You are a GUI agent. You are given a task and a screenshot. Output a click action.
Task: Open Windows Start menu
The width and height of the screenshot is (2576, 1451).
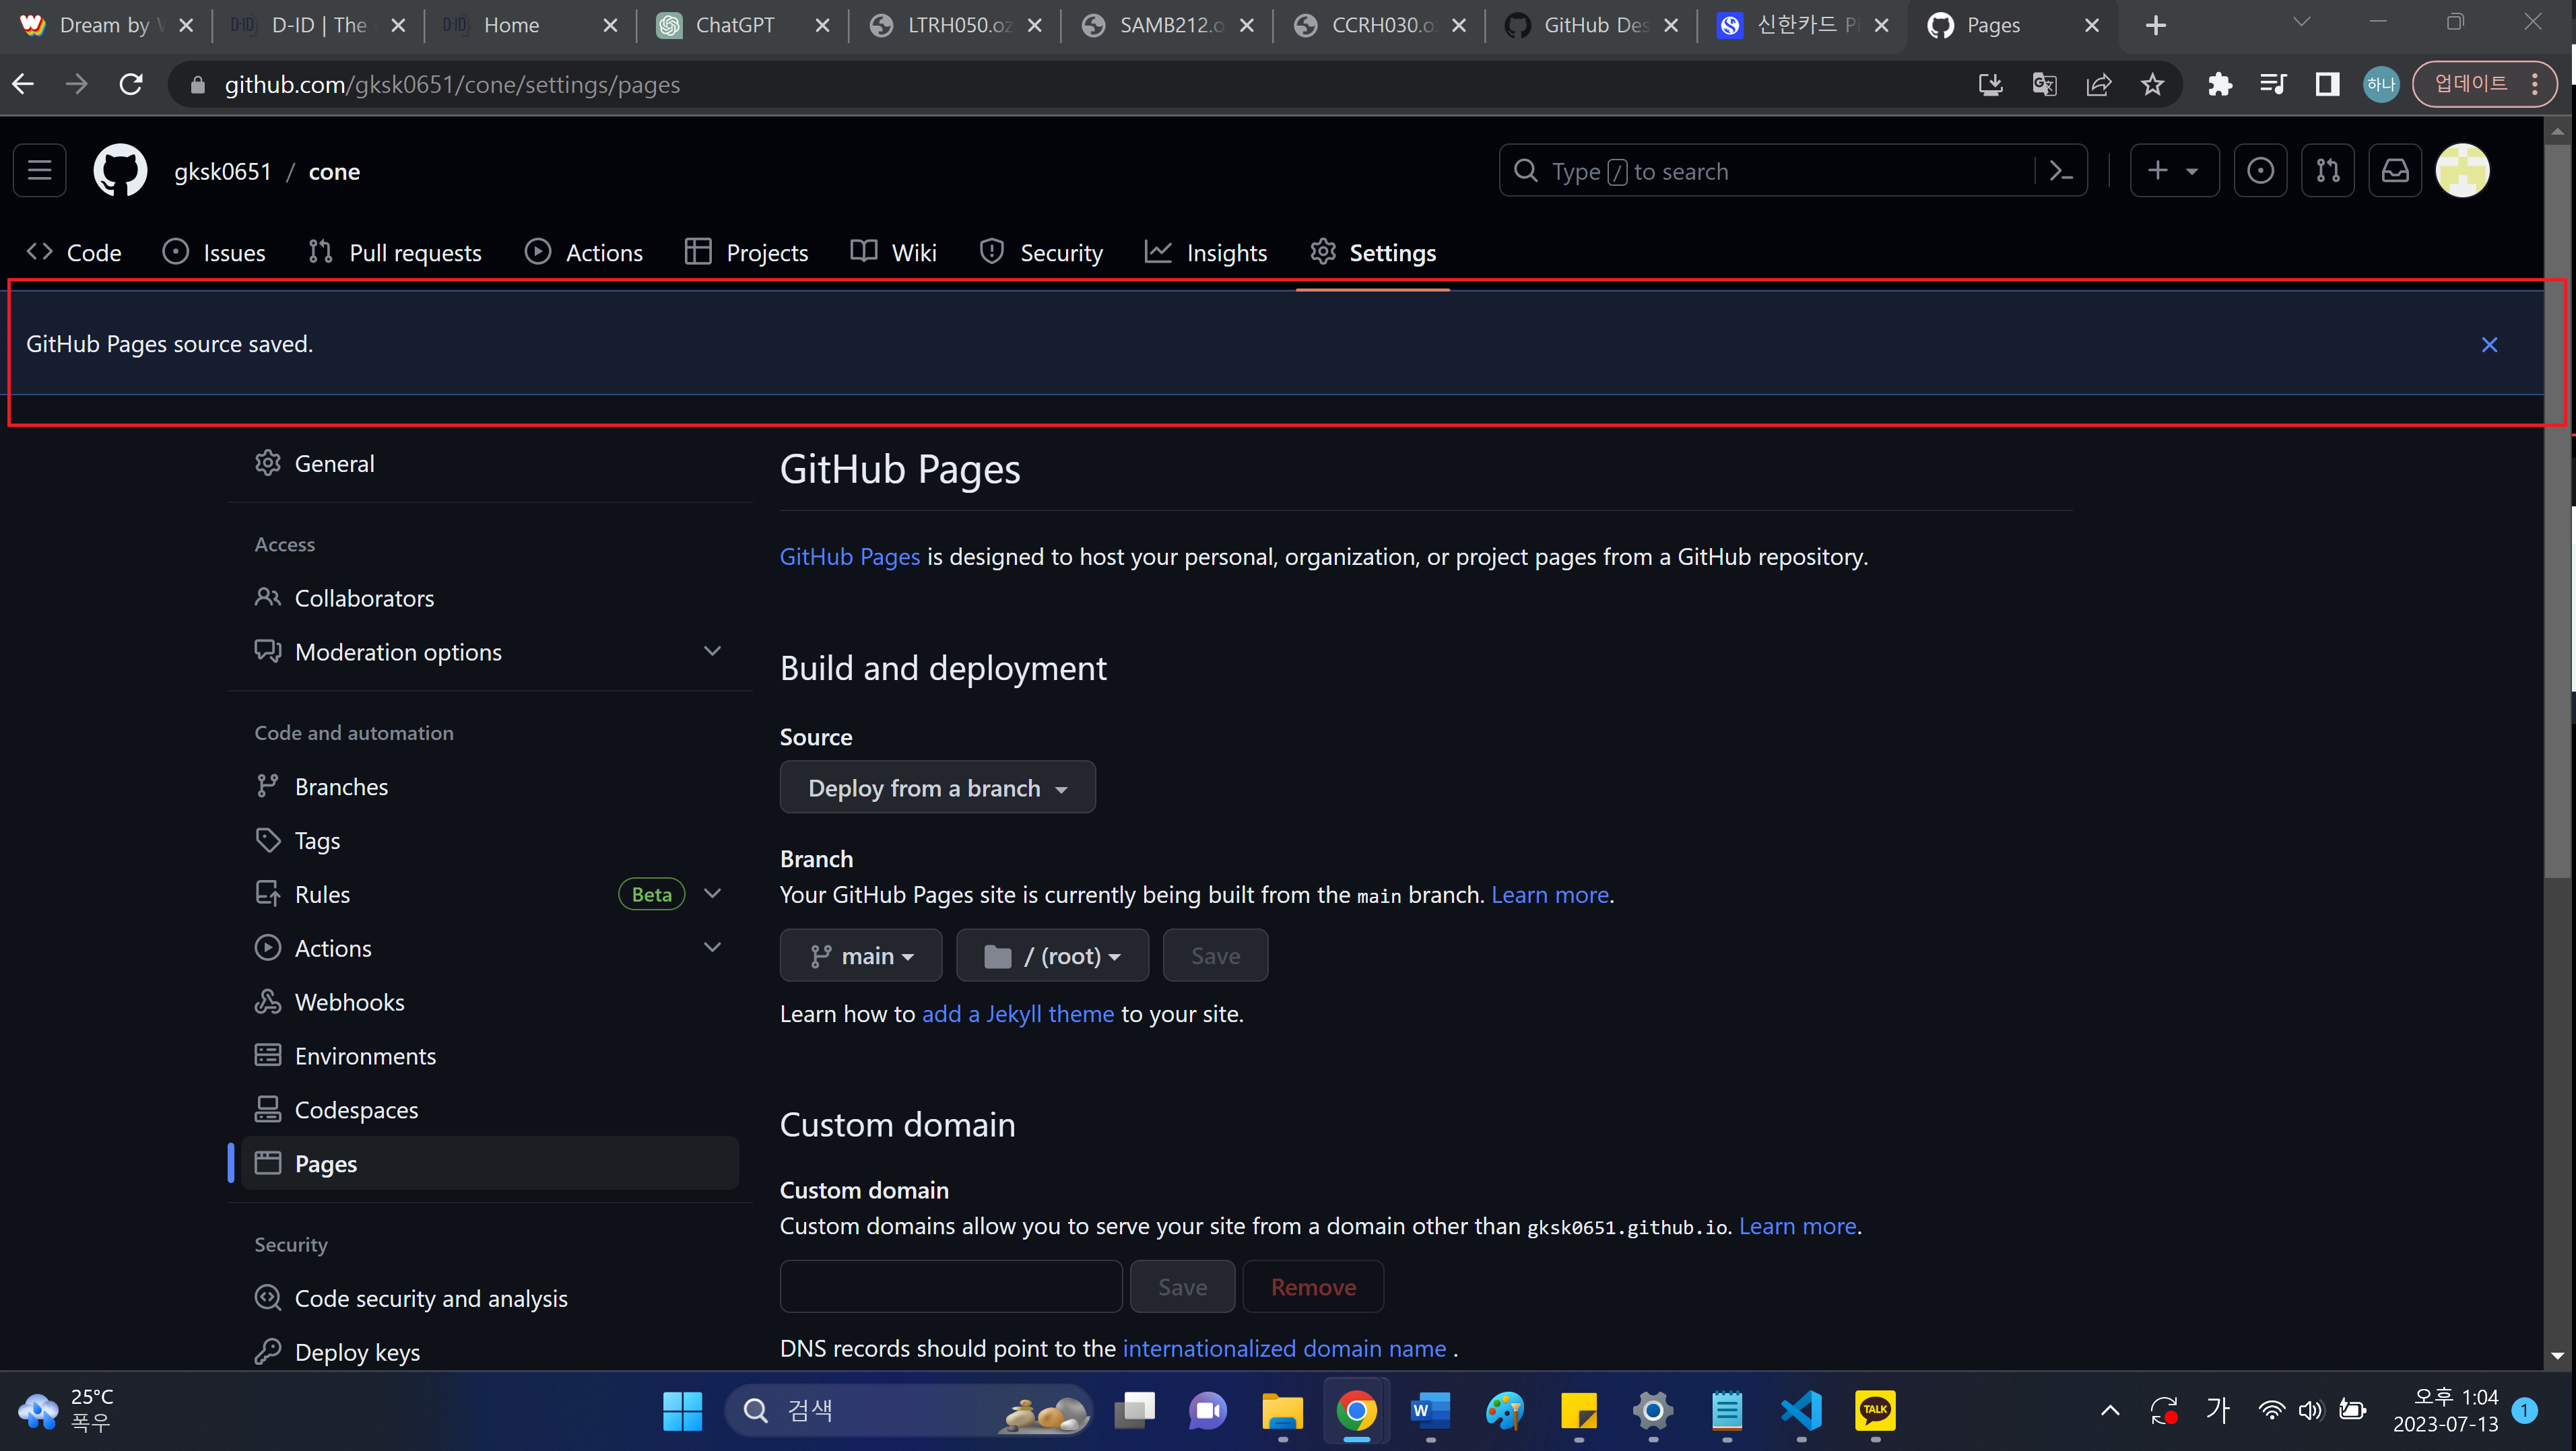click(682, 1411)
